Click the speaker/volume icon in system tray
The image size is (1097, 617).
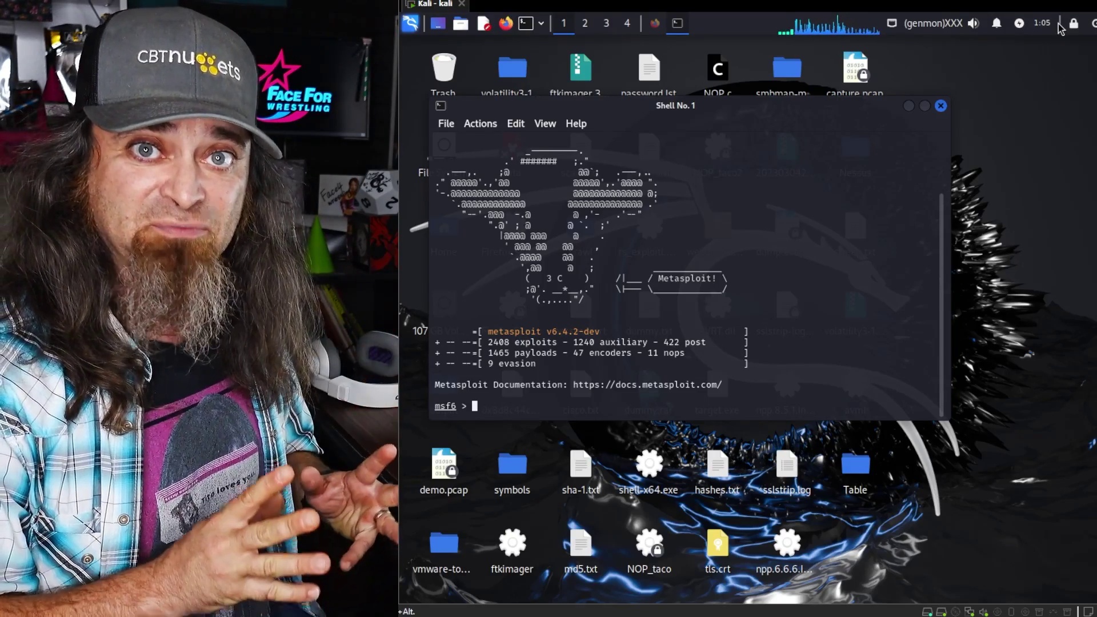[974, 23]
